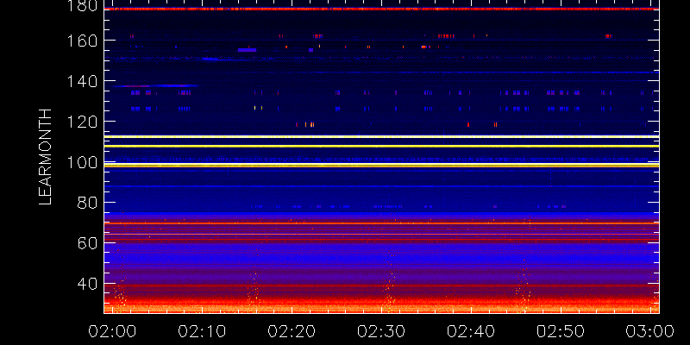
Task: Click the 02:40 time axis label
Action: click(x=471, y=331)
